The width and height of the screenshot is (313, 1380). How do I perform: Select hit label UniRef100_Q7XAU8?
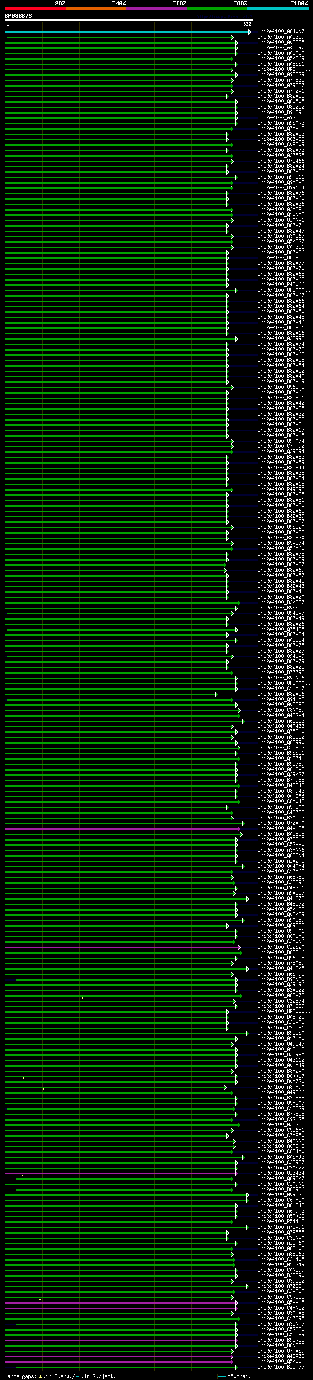tap(281, 129)
